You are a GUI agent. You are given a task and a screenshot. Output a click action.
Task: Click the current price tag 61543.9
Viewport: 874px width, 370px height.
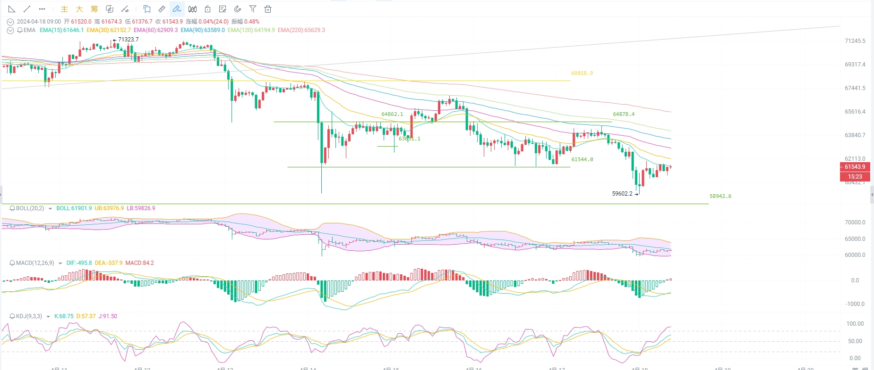855,167
